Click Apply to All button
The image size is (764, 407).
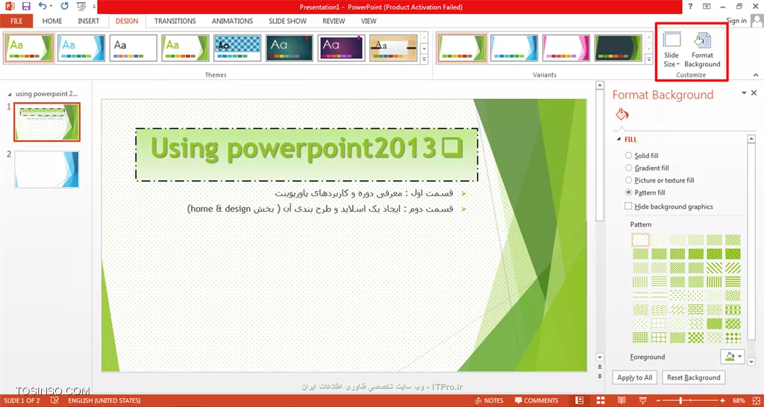(635, 377)
